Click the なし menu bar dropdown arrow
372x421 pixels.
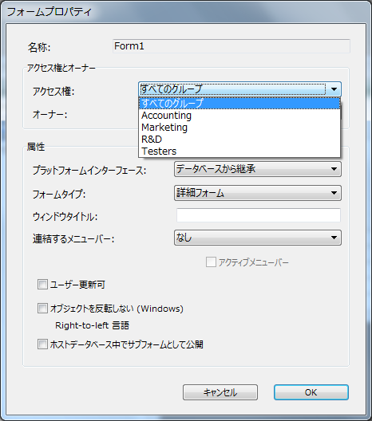334,238
